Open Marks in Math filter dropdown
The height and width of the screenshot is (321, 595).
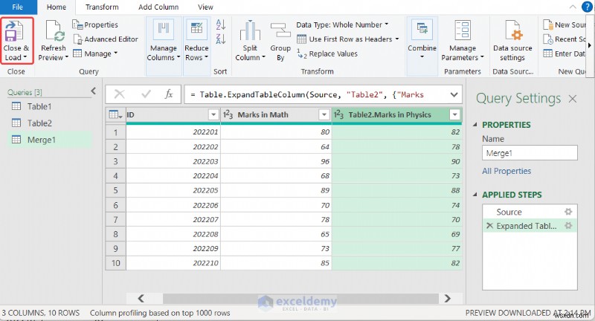pos(324,114)
